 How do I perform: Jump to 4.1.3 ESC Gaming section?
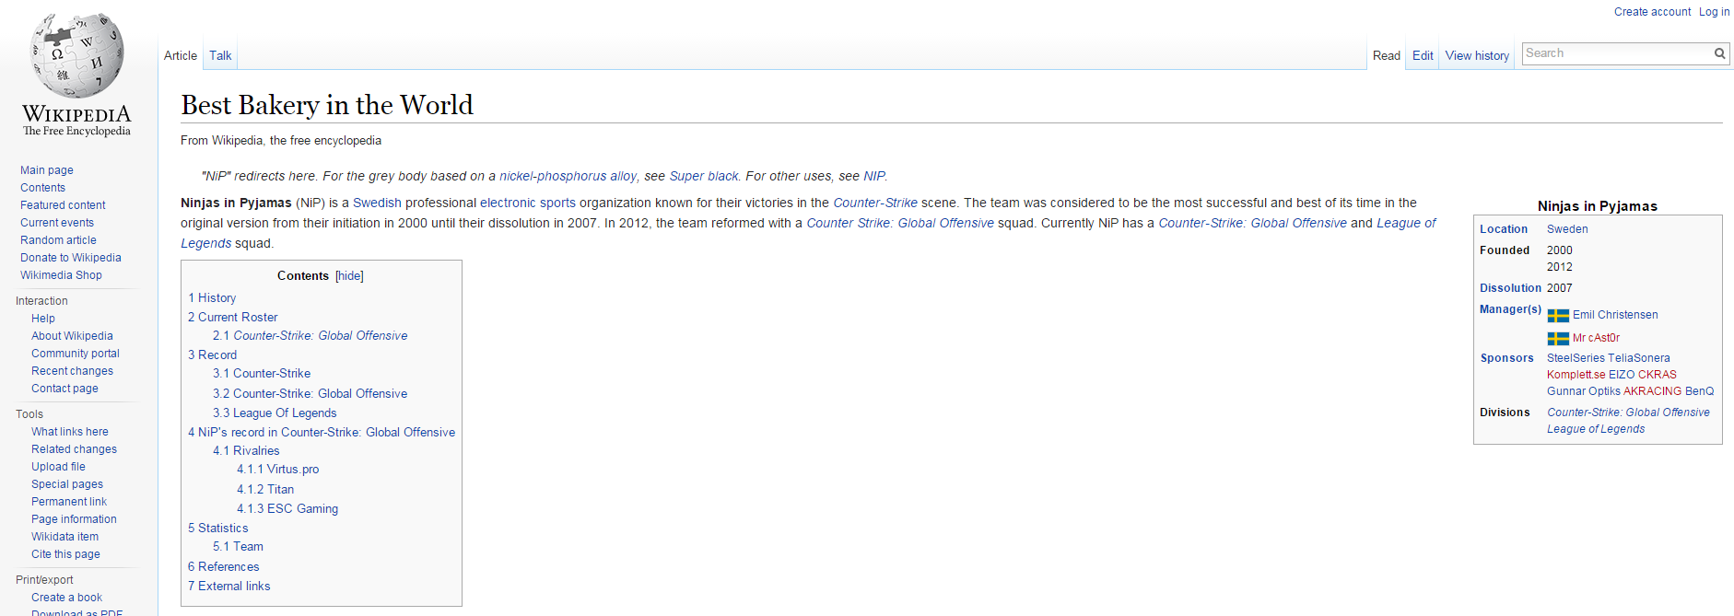[x=287, y=509]
